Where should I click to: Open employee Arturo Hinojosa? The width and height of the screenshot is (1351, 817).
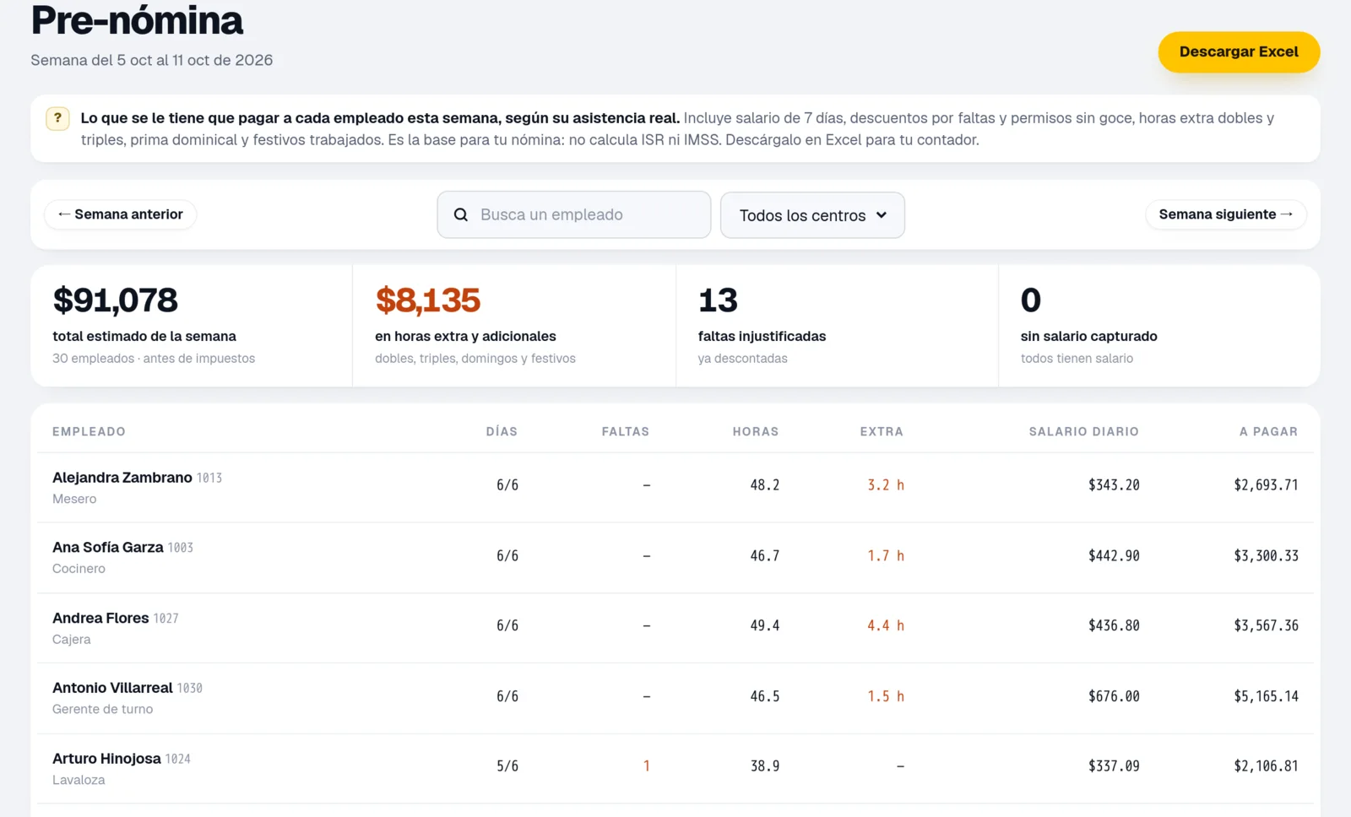tap(106, 759)
